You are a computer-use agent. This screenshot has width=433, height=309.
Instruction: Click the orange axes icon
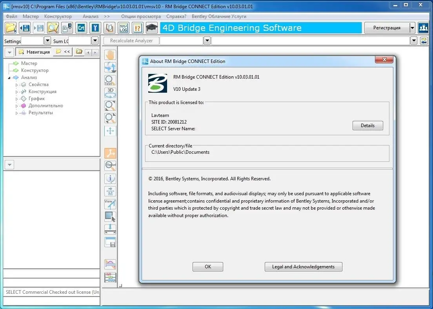(110, 153)
